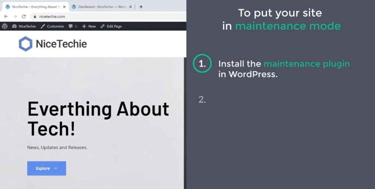Click the browser back arrow
The width and height of the screenshot is (375, 189).
(6, 16)
